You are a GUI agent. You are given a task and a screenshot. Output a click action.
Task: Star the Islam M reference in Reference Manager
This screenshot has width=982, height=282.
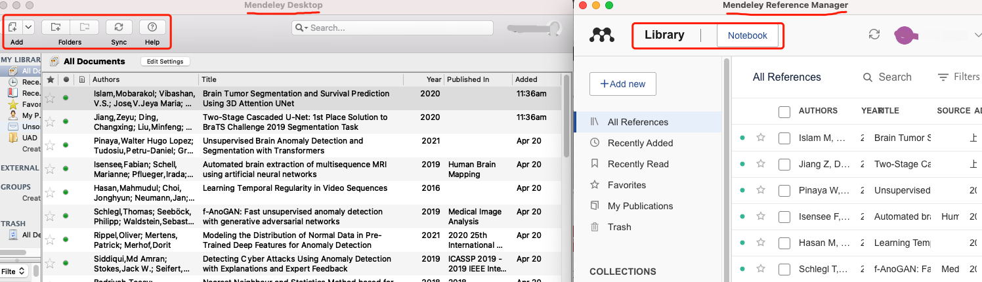point(761,138)
